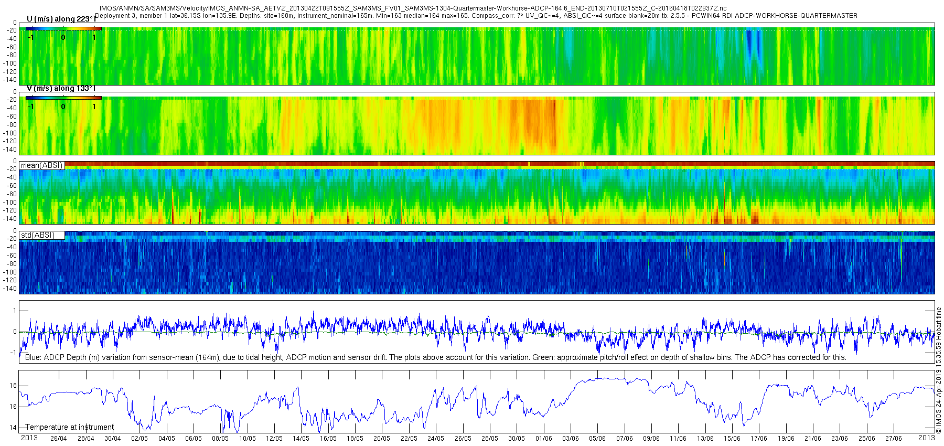944x446 pixels.
Task: Click the NetCDF file path title text
Action: [413, 8]
